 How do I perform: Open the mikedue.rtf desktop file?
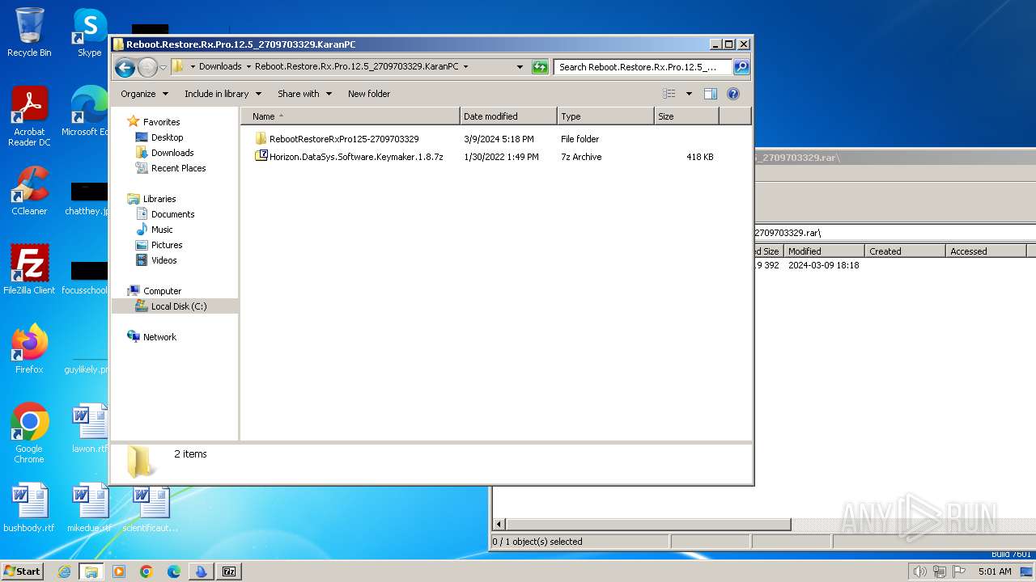click(x=90, y=508)
